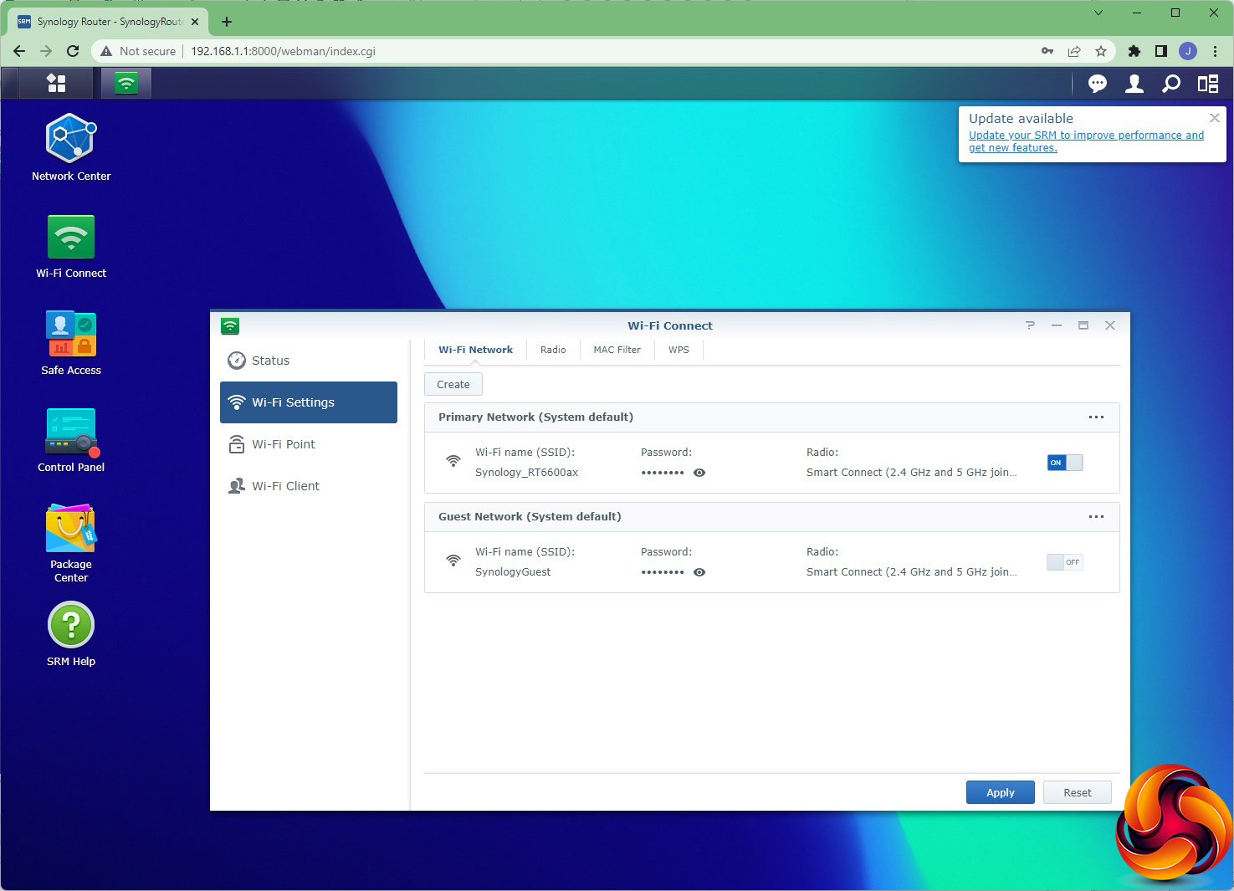Image resolution: width=1234 pixels, height=891 pixels.
Task: Open the Chrome profile avatar
Action: 1188,51
